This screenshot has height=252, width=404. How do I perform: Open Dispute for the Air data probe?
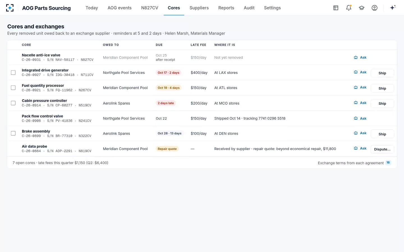point(382,149)
